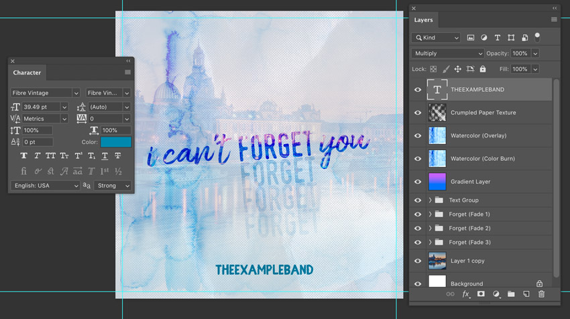Filter layers by shape layers icon
The image size is (570, 319).
(511, 38)
